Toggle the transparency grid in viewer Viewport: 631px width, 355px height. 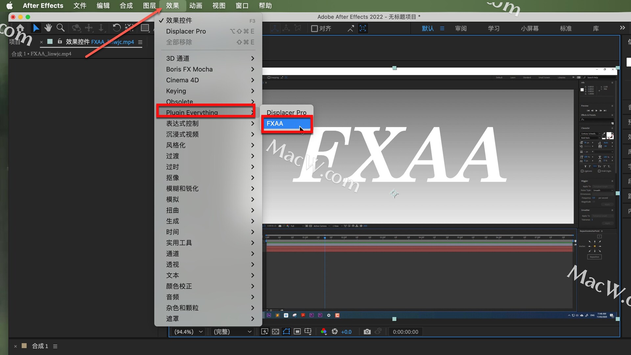click(x=275, y=332)
